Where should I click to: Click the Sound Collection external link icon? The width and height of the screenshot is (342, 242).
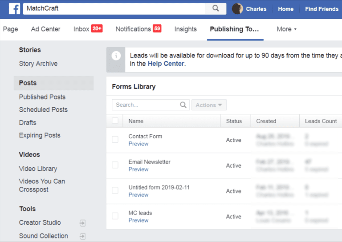point(82,236)
